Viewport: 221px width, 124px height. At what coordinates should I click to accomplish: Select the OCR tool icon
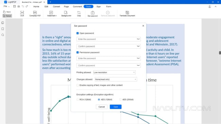(x=22, y=13)
